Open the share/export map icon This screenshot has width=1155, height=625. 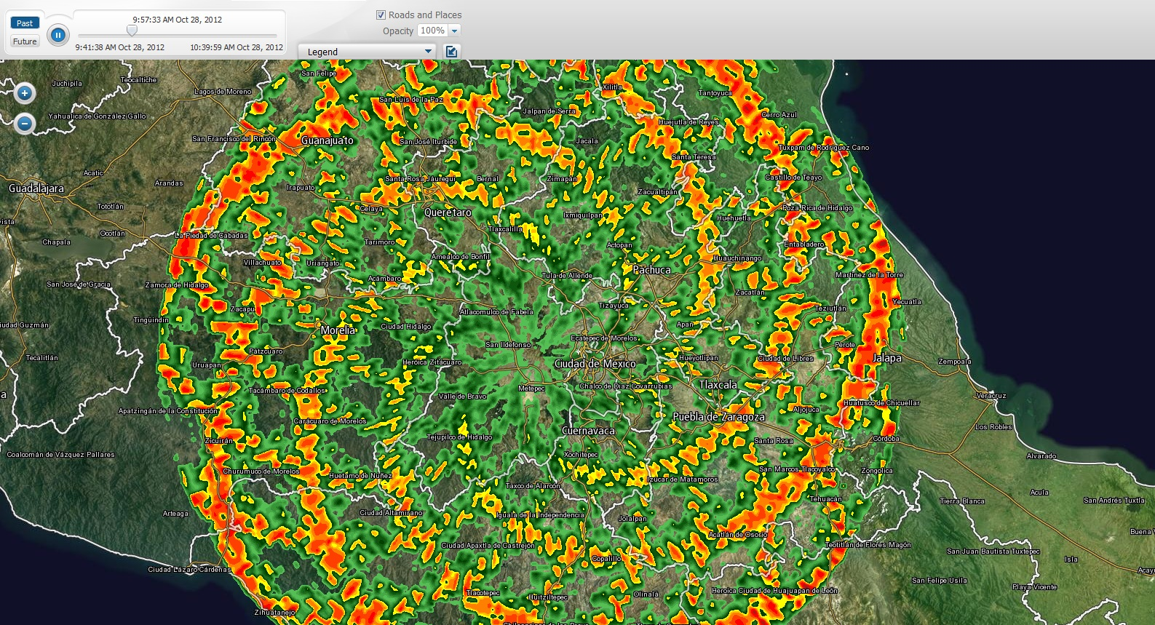[452, 51]
